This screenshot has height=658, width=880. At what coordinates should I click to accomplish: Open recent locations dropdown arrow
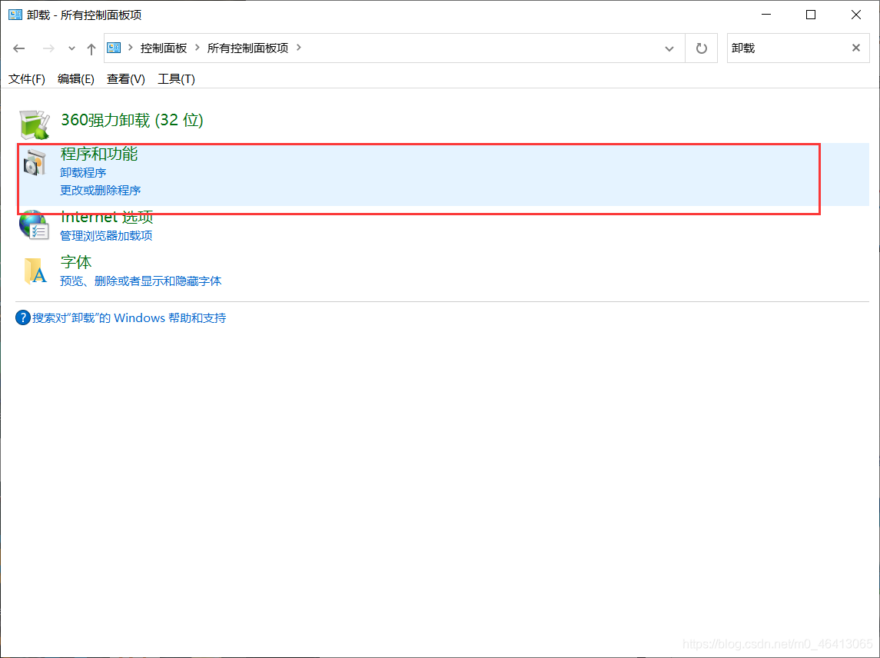pos(71,49)
